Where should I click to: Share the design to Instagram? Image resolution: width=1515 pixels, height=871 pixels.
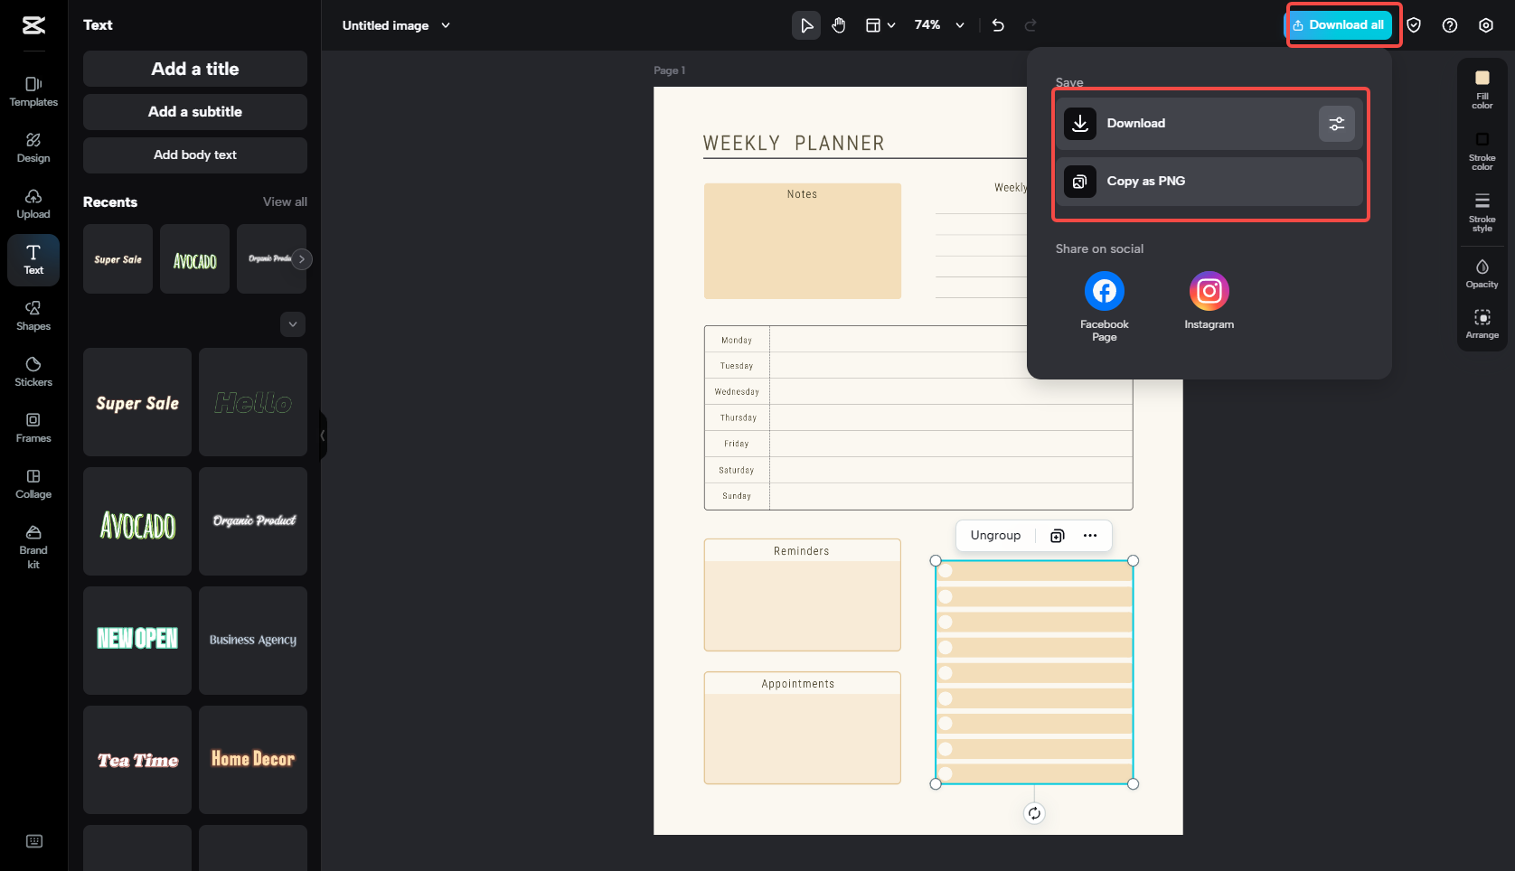point(1209,291)
